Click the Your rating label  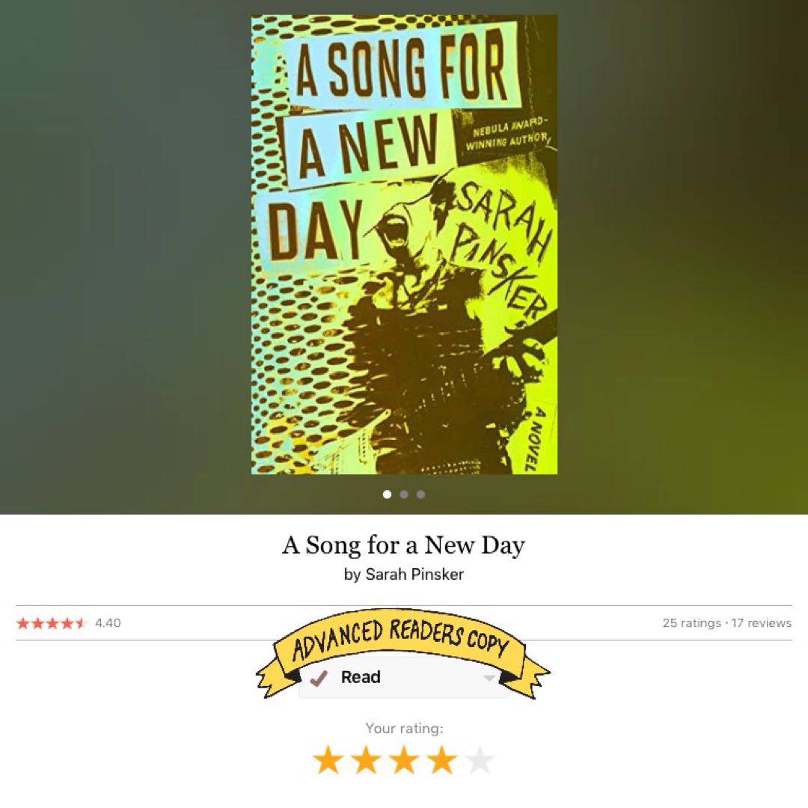[404, 729]
